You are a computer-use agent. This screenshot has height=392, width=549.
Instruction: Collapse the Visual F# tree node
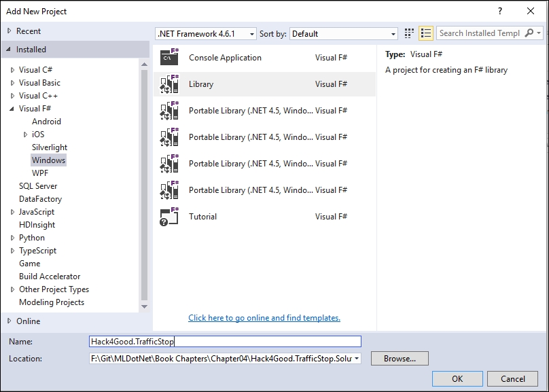click(x=12, y=109)
